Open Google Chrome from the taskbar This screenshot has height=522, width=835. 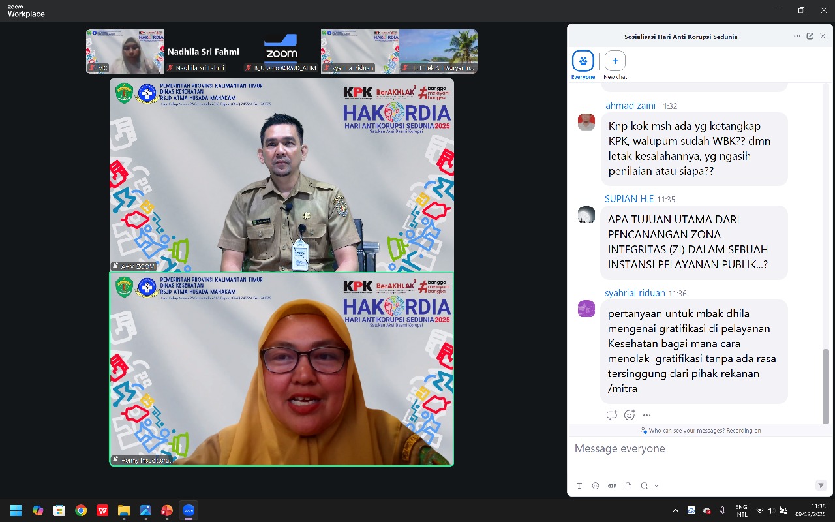point(81,510)
